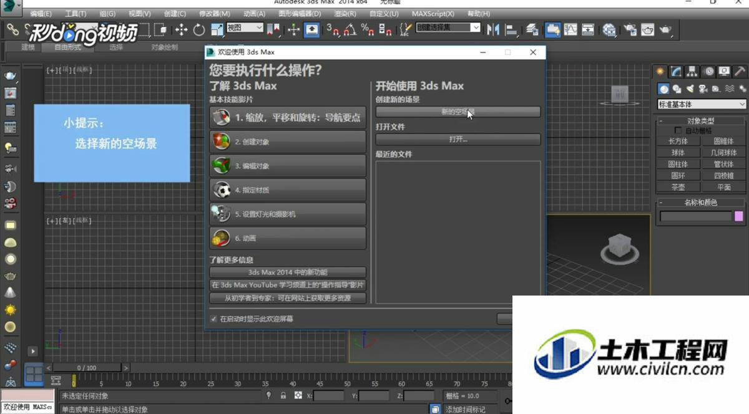Toggle the percent snap button
This screenshot has width=749, height=414.
click(x=368, y=29)
